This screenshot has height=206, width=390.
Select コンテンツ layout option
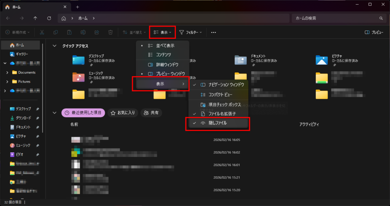(163, 54)
